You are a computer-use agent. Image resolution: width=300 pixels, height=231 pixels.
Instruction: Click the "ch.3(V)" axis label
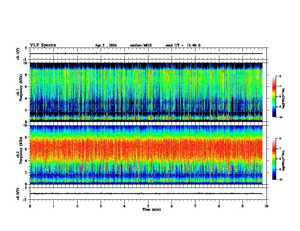click(18, 194)
